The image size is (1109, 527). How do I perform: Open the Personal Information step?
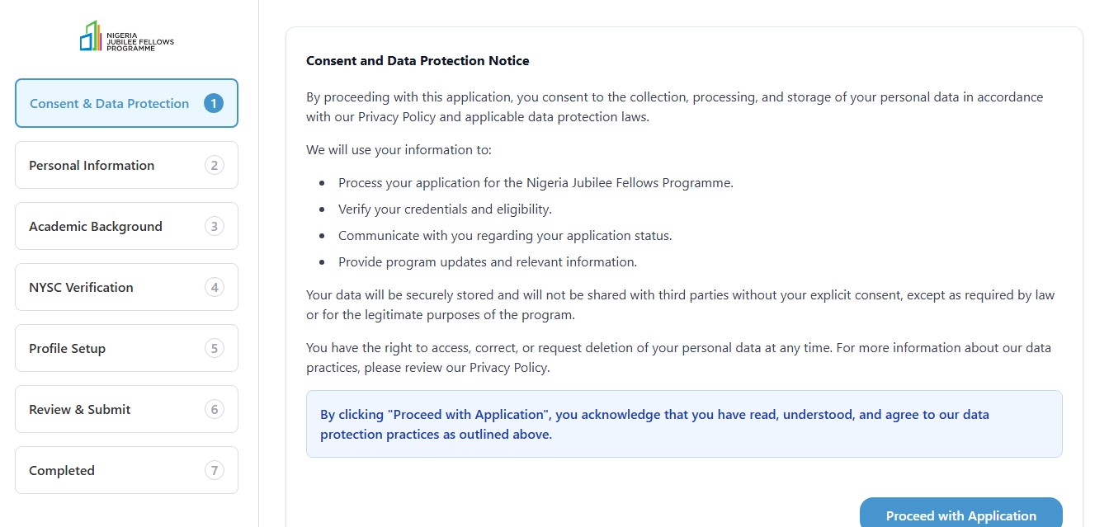point(92,166)
